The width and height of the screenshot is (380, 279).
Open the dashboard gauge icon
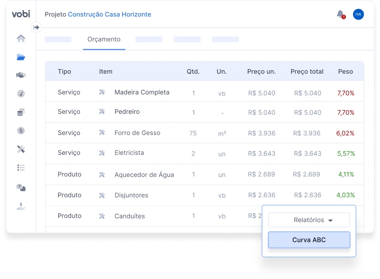click(x=21, y=94)
